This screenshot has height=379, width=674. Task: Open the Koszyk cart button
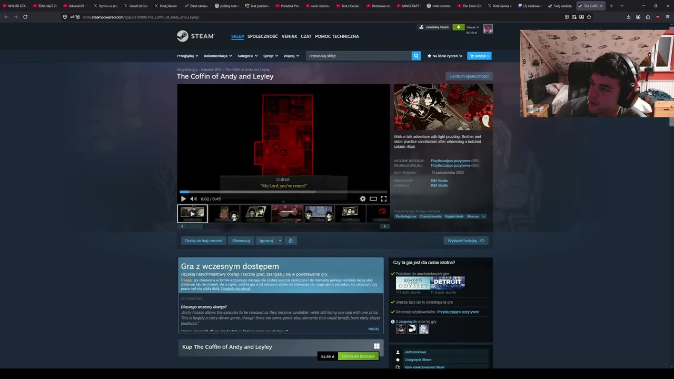click(479, 56)
